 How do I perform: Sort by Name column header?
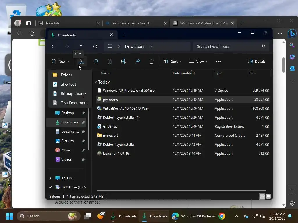[x=105, y=73]
